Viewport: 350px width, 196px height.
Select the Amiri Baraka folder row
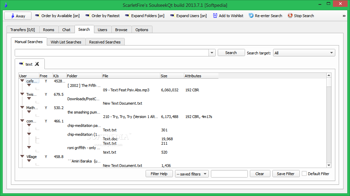(x=84, y=161)
